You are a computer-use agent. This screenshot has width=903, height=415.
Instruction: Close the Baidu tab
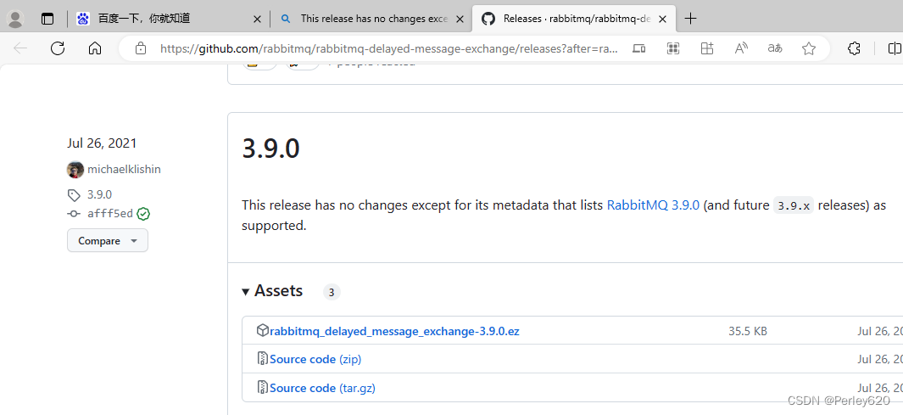(x=258, y=19)
